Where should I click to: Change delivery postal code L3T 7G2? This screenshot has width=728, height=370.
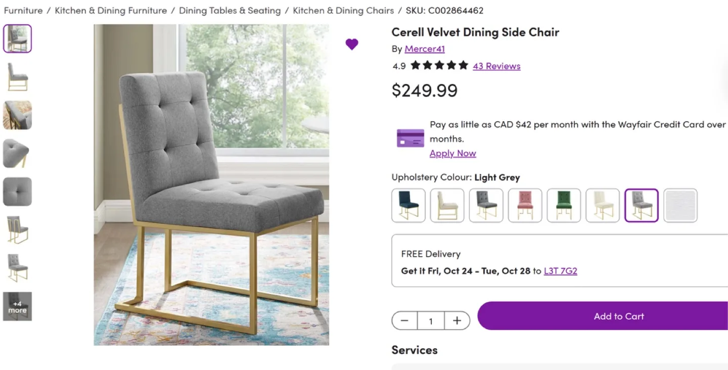(560, 271)
